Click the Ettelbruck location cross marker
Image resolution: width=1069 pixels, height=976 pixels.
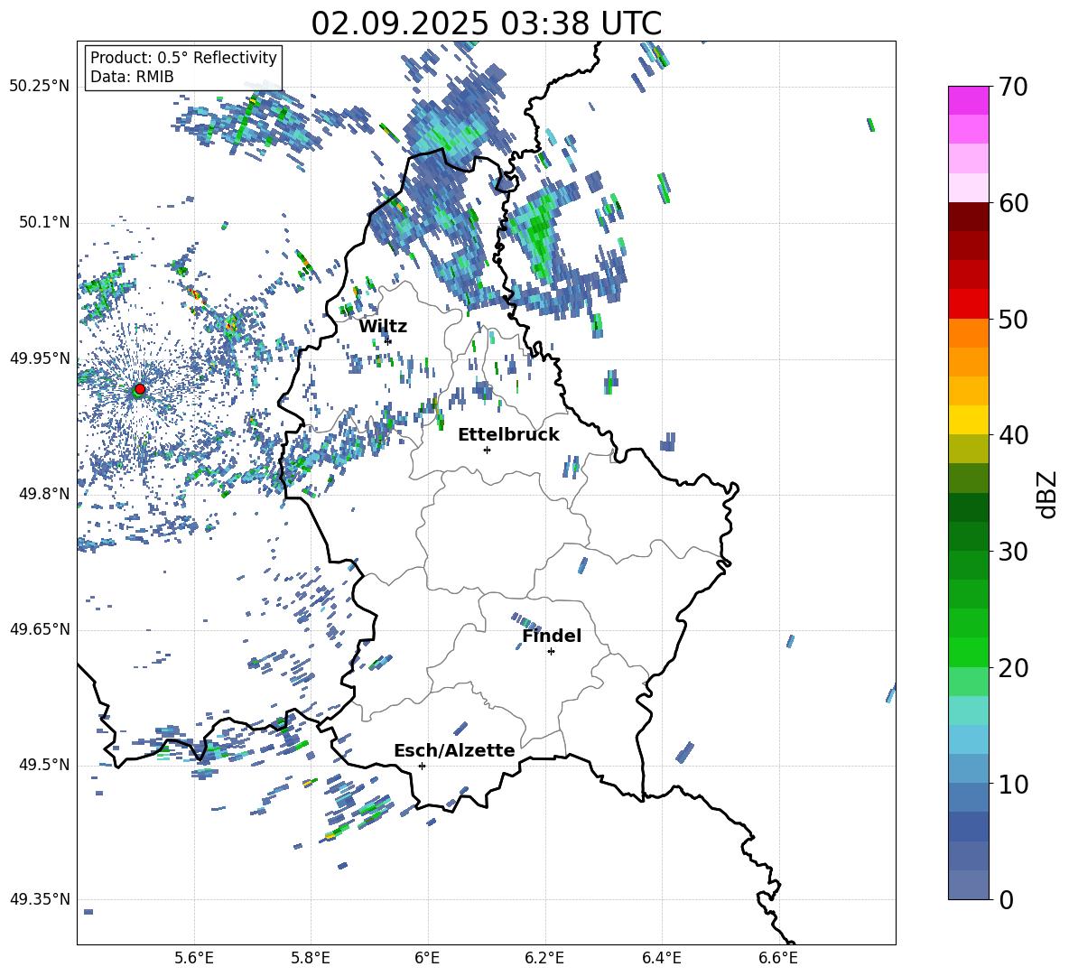487,450
